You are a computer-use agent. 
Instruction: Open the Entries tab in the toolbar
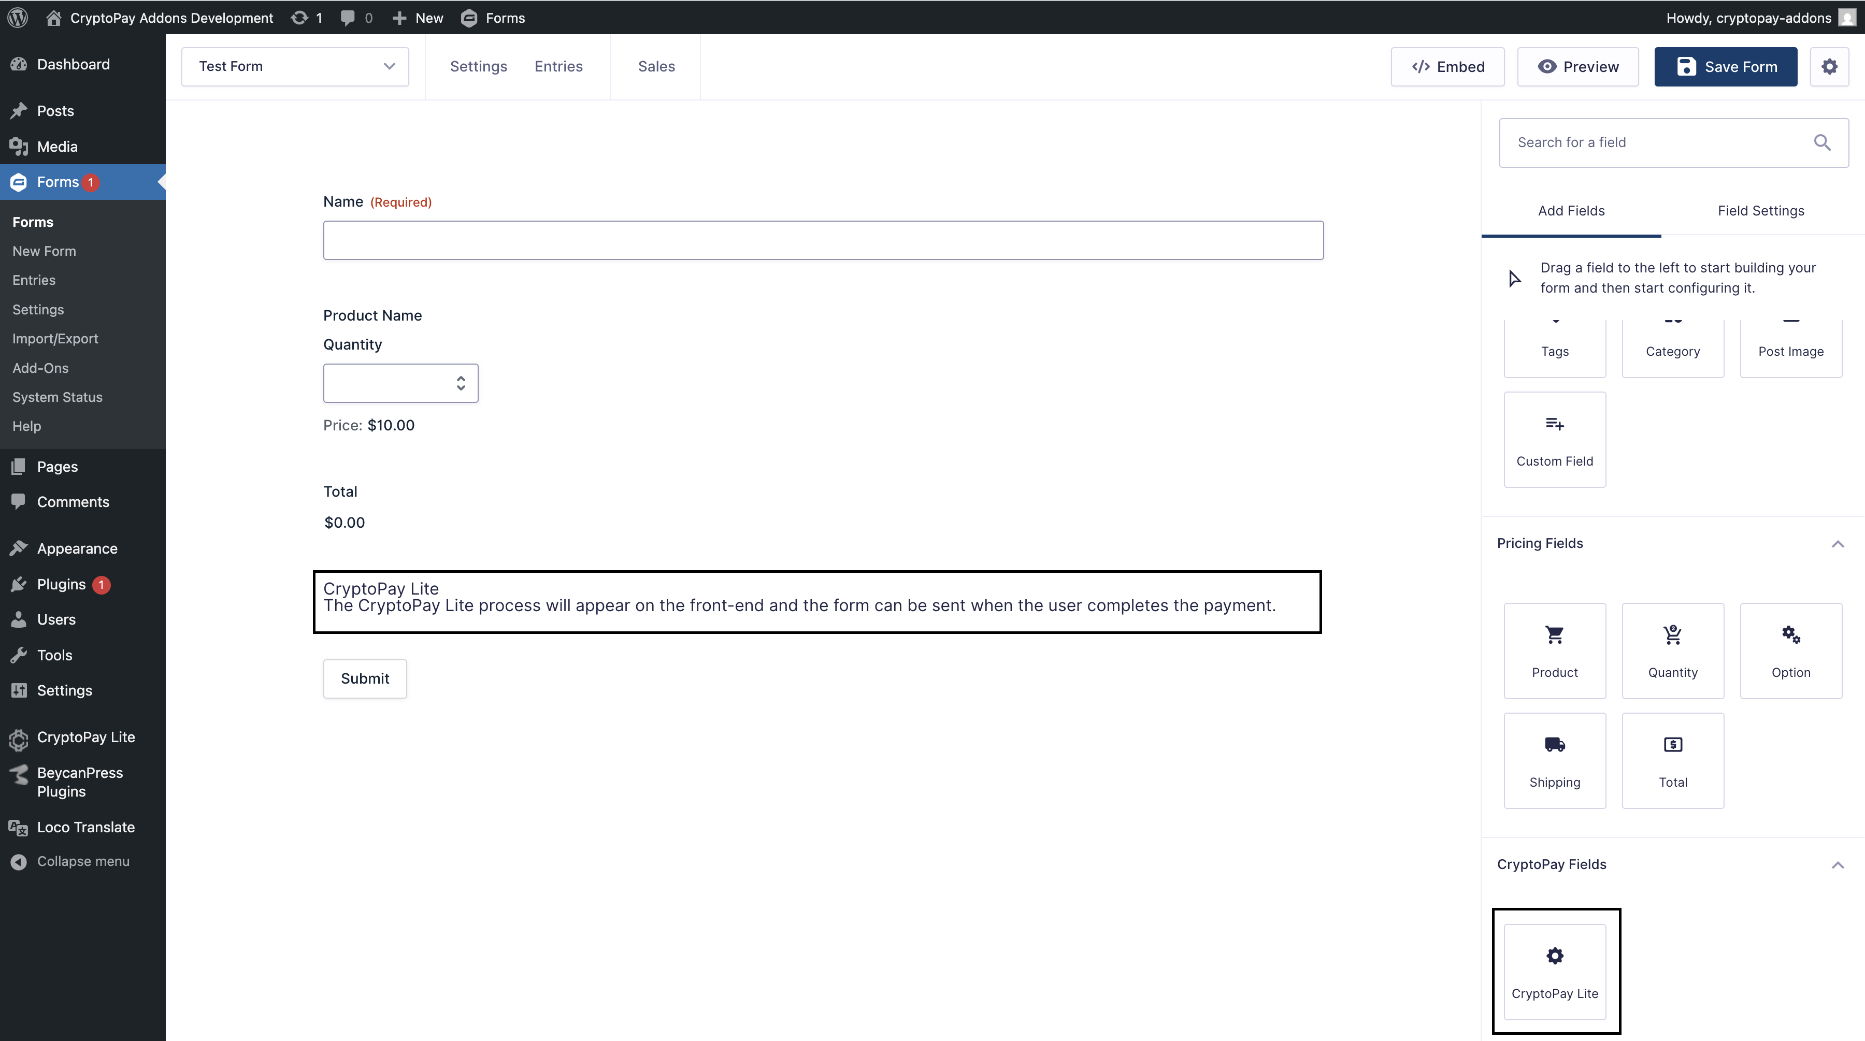click(x=558, y=67)
